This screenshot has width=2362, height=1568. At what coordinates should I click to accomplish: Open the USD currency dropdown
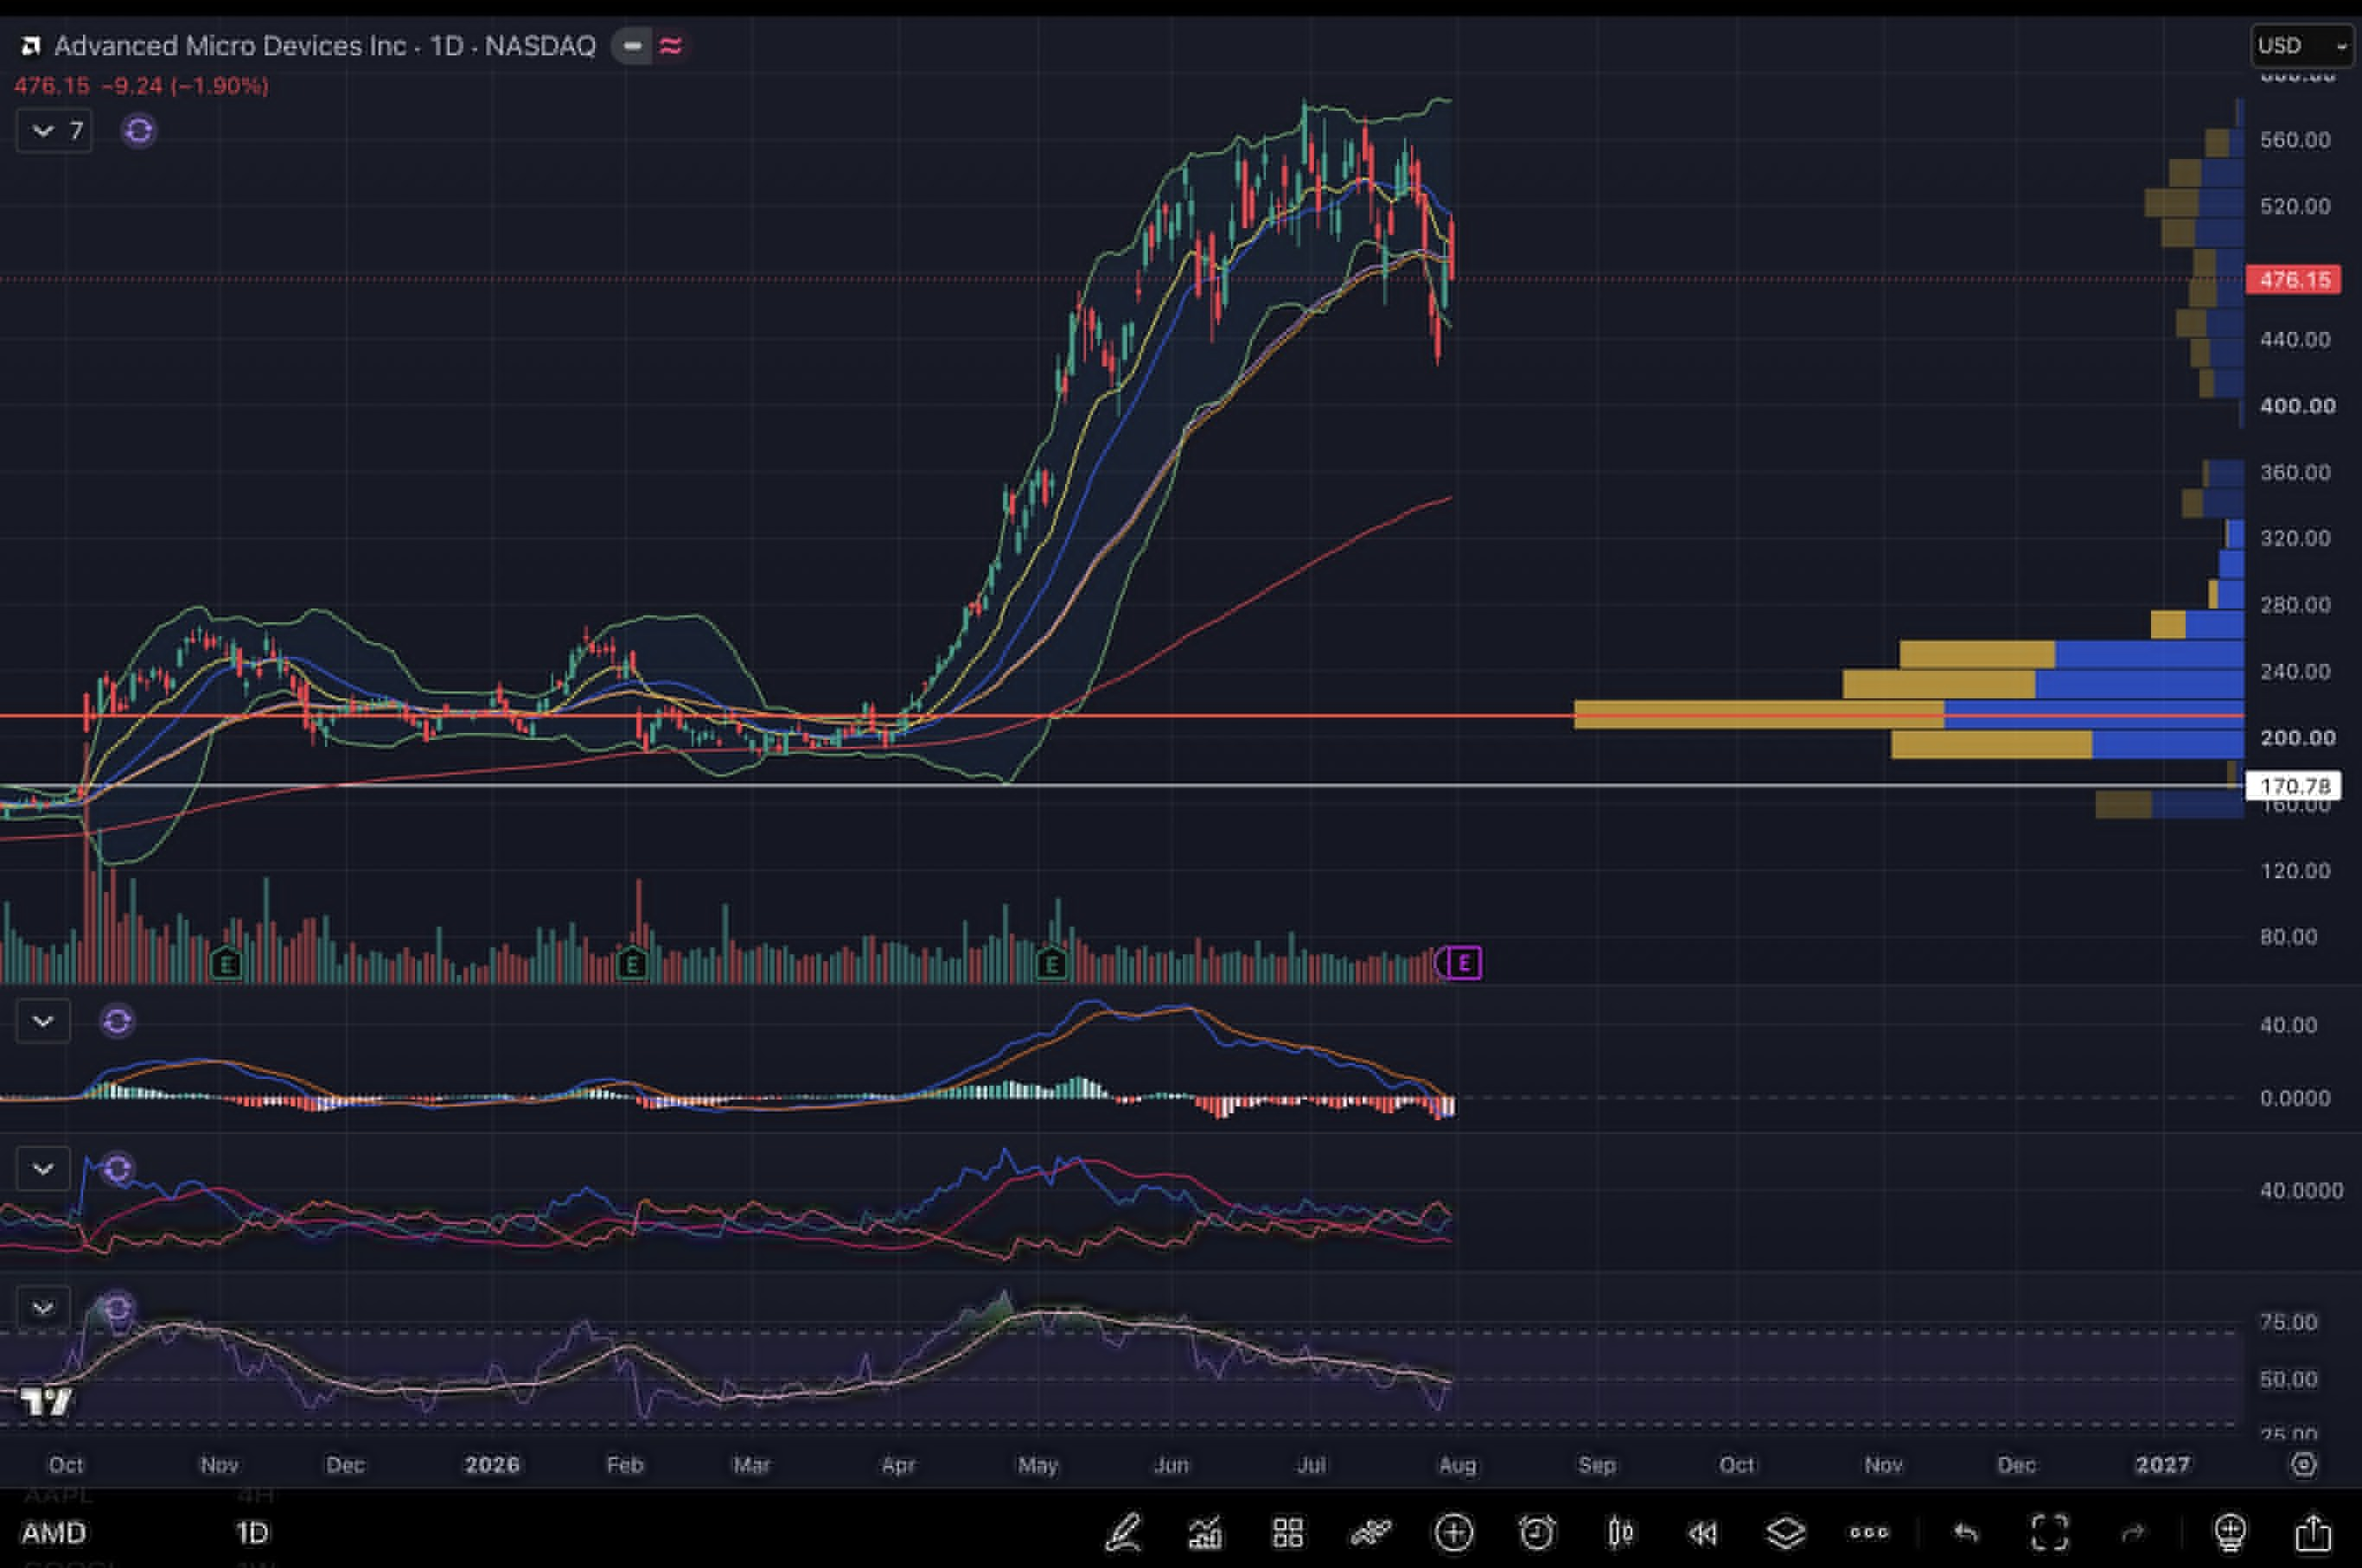(x=2301, y=46)
